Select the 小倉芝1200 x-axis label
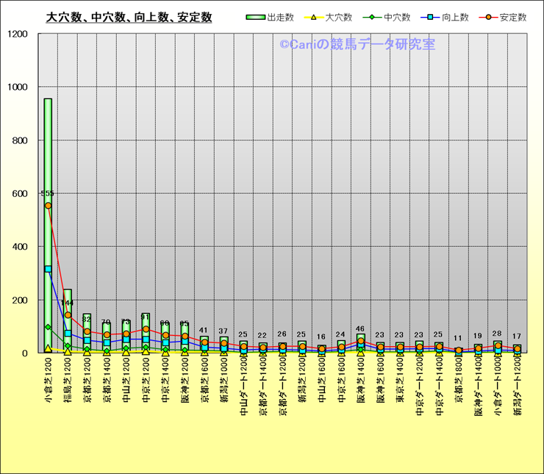Image resolution: width=544 pixels, height=474 pixels. point(48,385)
